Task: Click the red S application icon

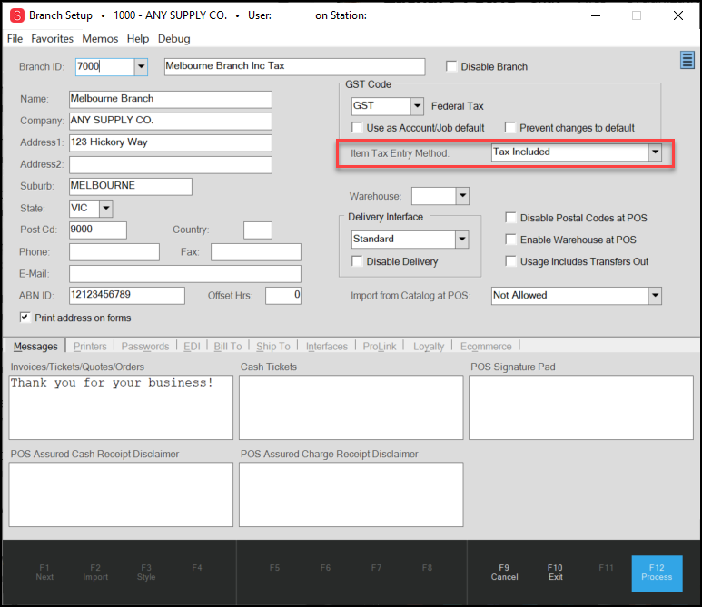Action: tap(17, 15)
